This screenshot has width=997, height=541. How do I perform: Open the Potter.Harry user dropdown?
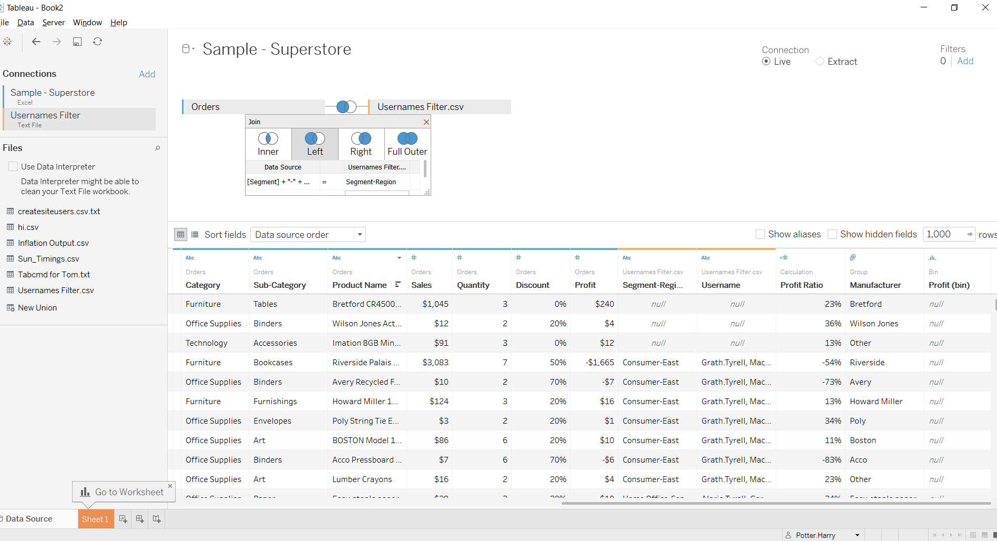pos(858,535)
